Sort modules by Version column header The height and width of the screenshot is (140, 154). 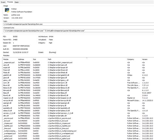pyautogui.click(x=145, y=59)
